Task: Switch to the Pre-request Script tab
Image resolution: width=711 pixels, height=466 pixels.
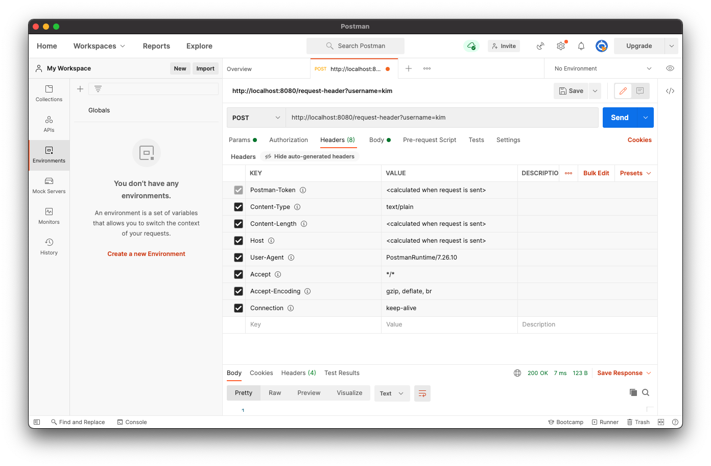Action: [x=430, y=140]
